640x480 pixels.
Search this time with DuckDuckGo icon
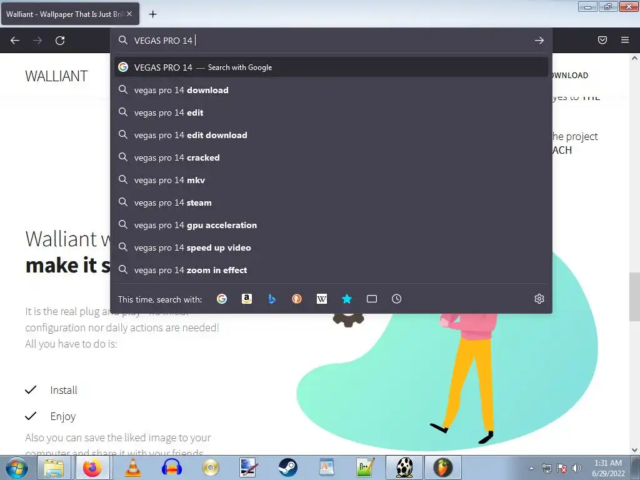coord(297,299)
